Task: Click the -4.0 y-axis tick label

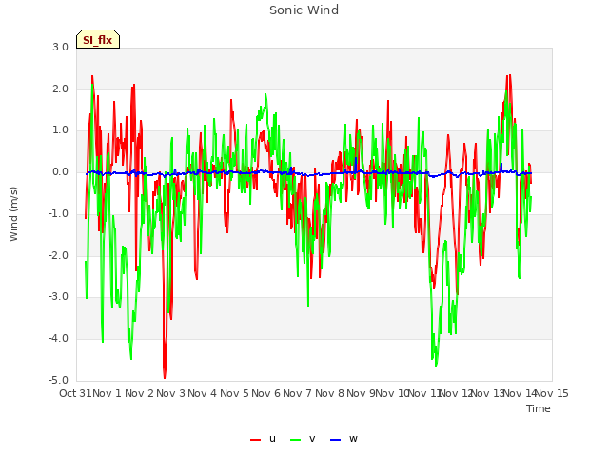Action: pyautogui.click(x=59, y=338)
